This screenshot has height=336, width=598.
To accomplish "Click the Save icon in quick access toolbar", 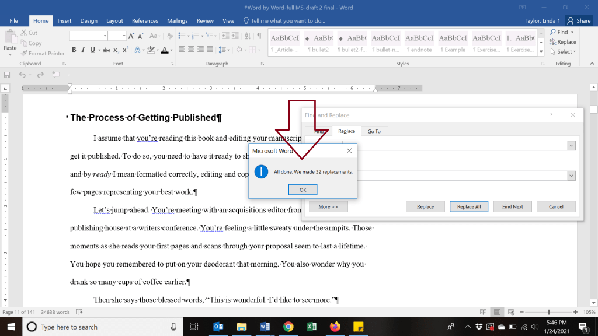I will 7,75.
